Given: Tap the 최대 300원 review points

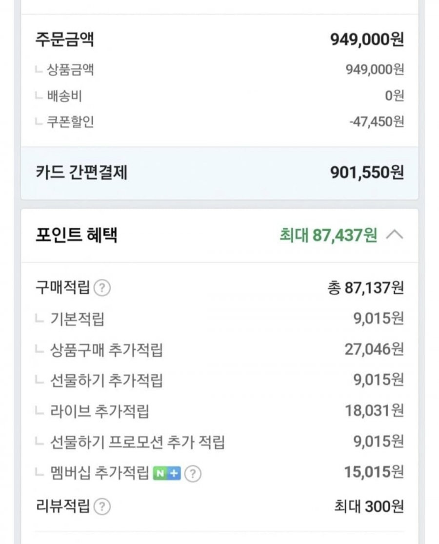Looking at the screenshot, I should 369,507.
